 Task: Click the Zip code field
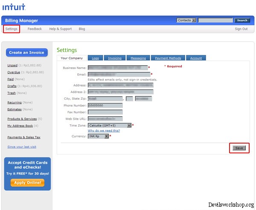[x=143, y=99]
